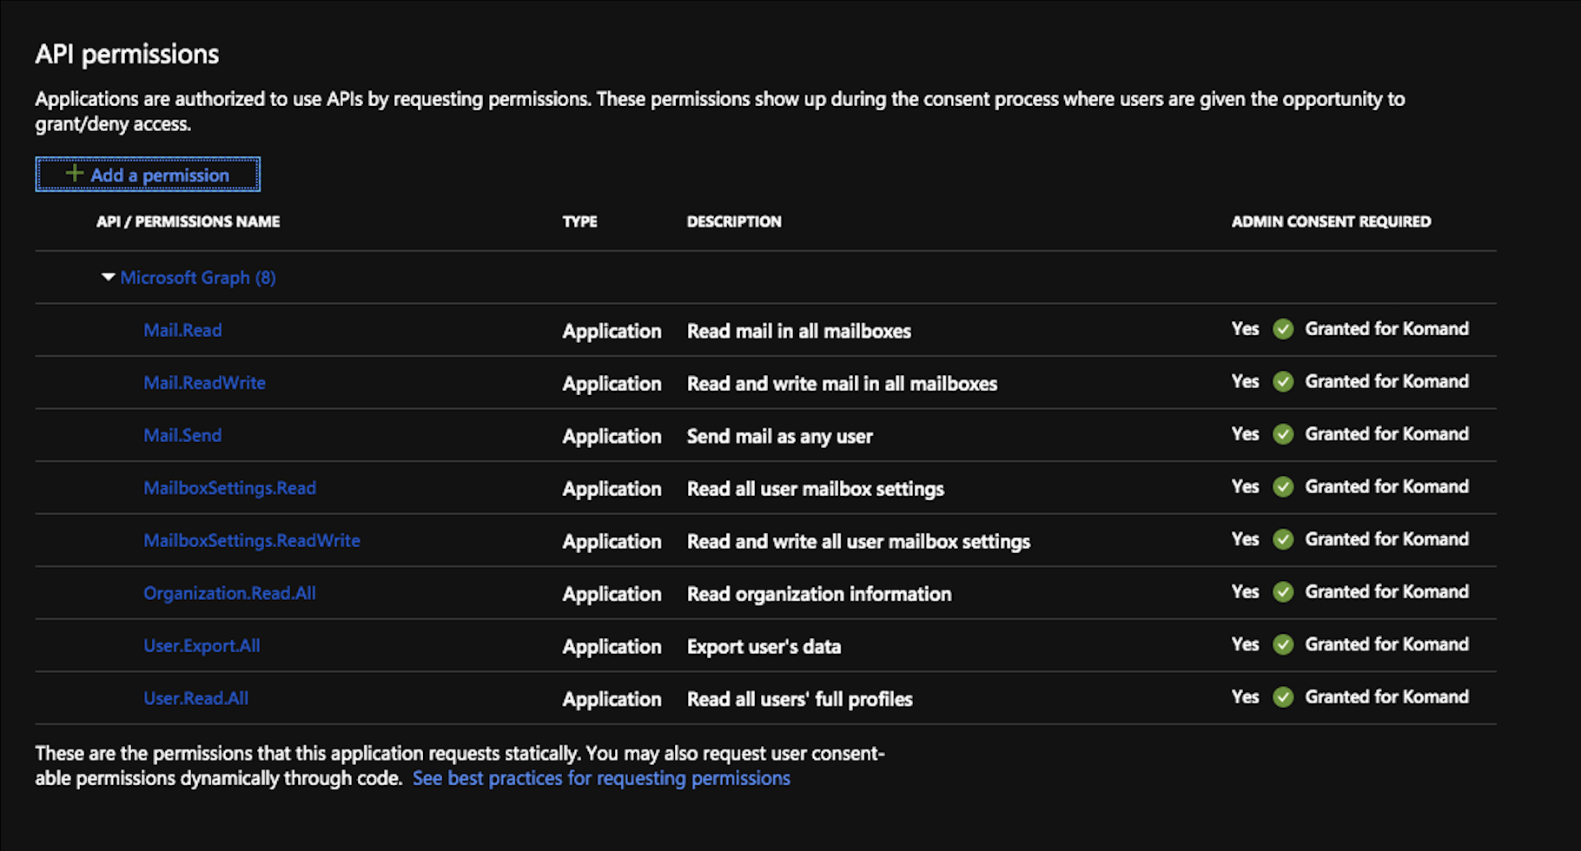Click the green granted checkmark for Mail.Send
The image size is (1581, 851).
coord(1283,434)
